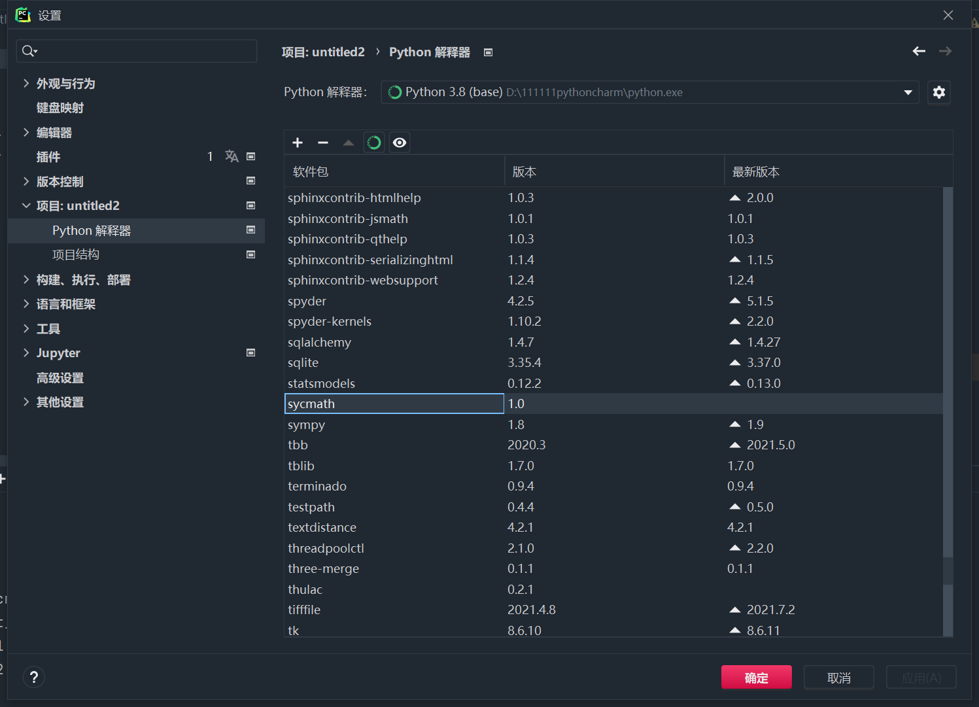Image resolution: width=979 pixels, height=707 pixels.
Task: Open 高级设置 page
Action: pos(60,378)
